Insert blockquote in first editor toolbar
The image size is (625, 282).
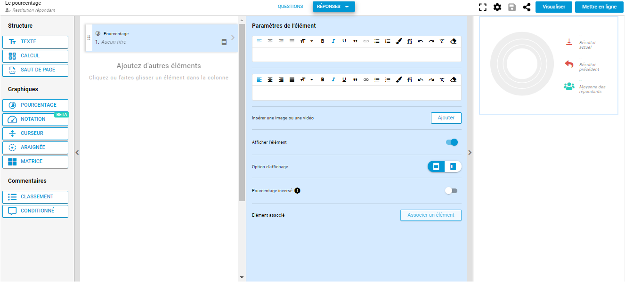click(x=355, y=41)
